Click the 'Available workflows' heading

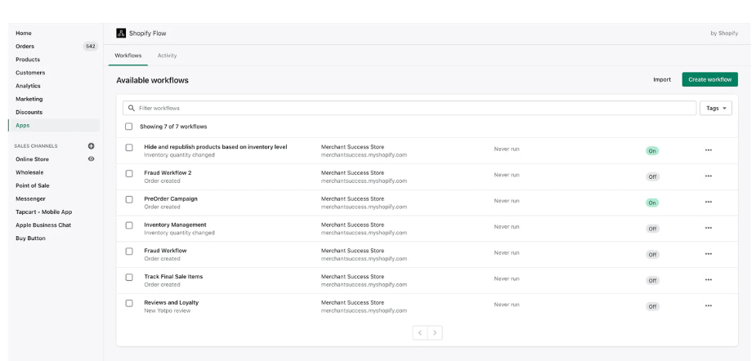coord(152,81)
